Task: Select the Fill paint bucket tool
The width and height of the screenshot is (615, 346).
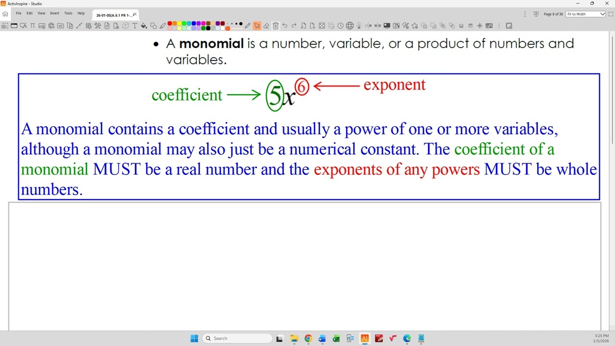Action: [144, 25]
